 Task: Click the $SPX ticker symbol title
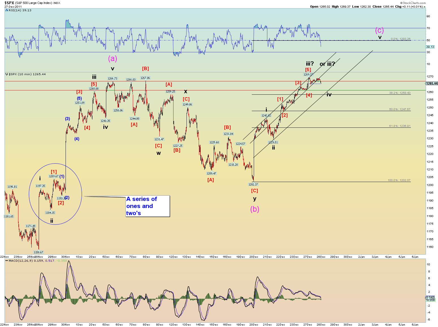(9, 3)
